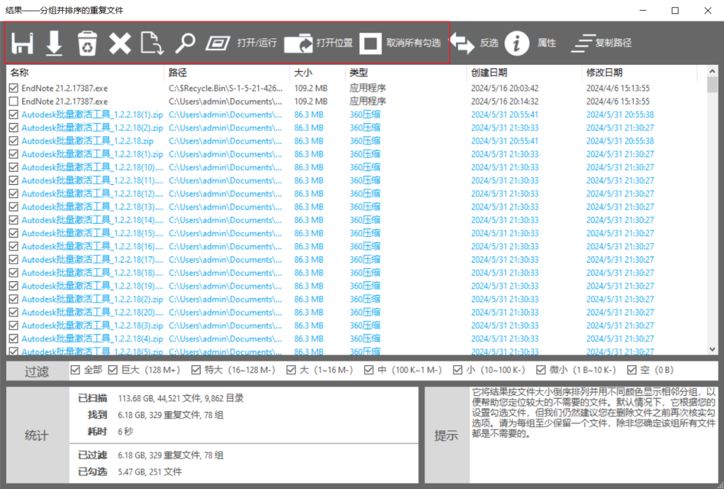Toggle the 大 (1~16 M-) filter

click(x=291, y=370)
